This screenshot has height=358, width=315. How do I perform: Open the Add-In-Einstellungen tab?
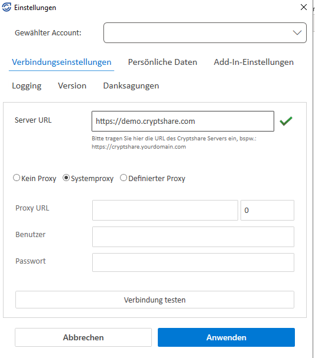[x=254, y=62]
